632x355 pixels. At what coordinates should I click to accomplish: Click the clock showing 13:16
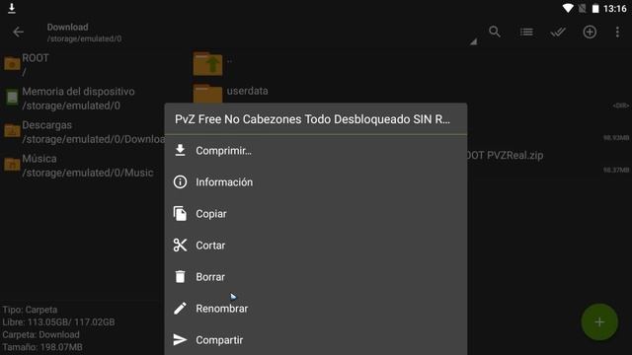[x=615, y=9]
